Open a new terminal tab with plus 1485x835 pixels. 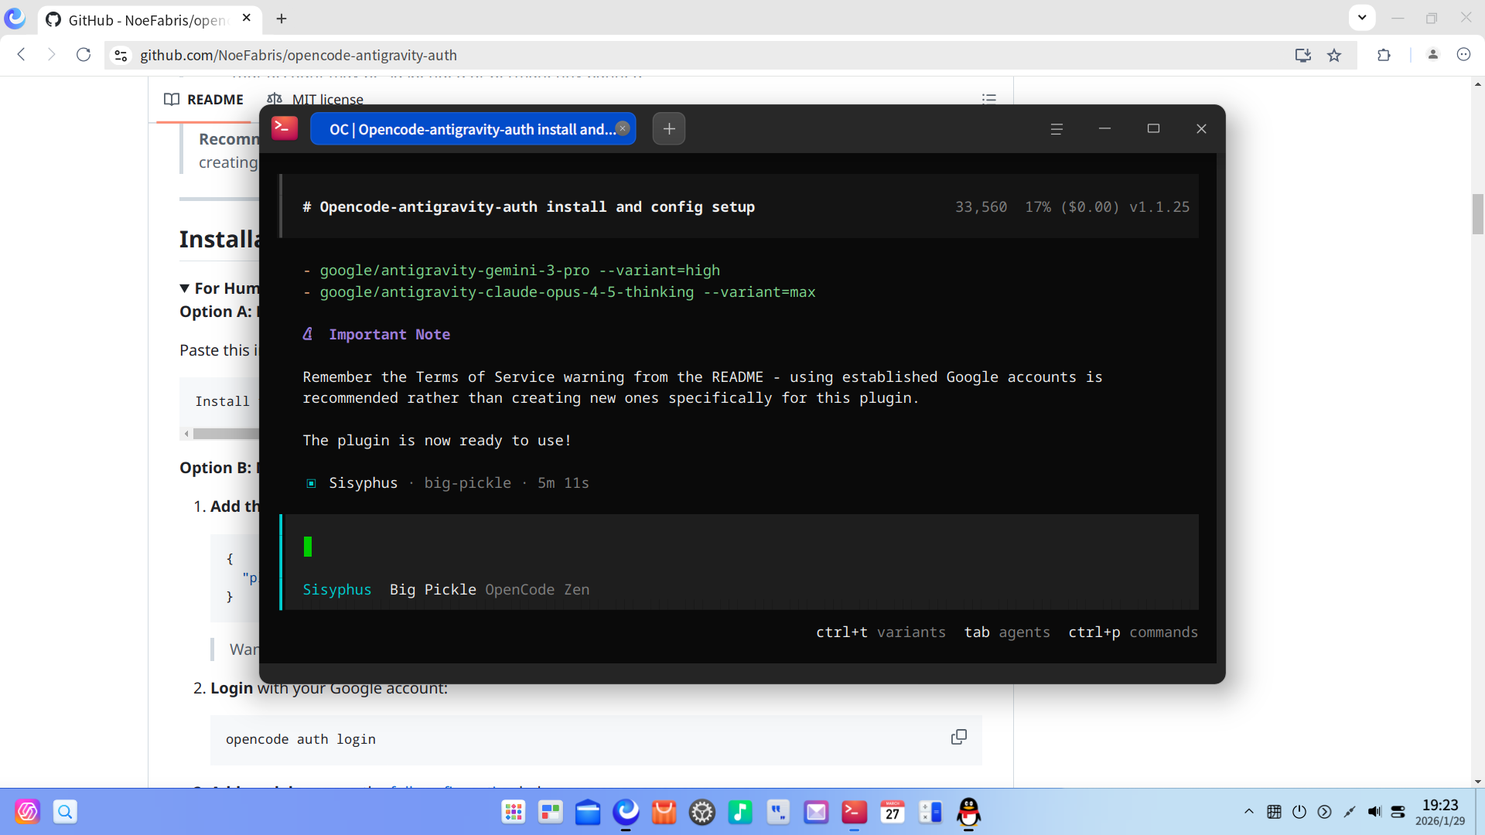coord(668,128)
